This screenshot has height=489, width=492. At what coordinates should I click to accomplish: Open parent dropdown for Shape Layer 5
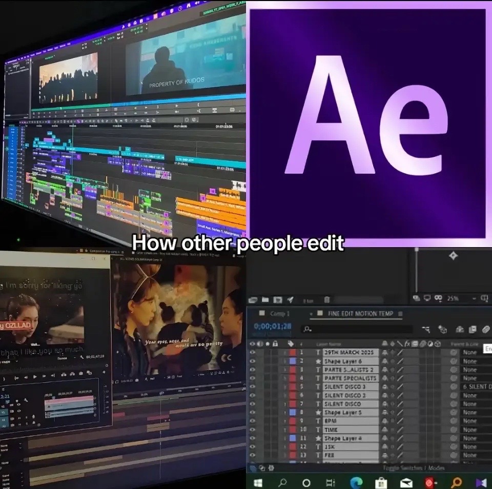(477, 413)
